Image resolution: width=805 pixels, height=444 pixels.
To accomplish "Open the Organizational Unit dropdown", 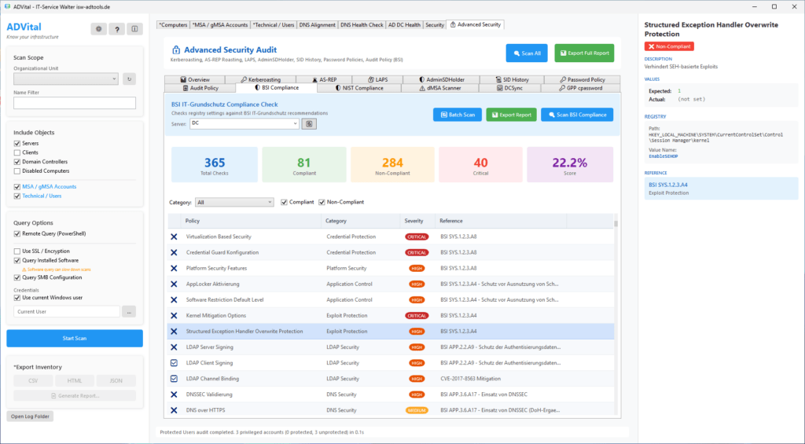I will (x=66, y=79).
